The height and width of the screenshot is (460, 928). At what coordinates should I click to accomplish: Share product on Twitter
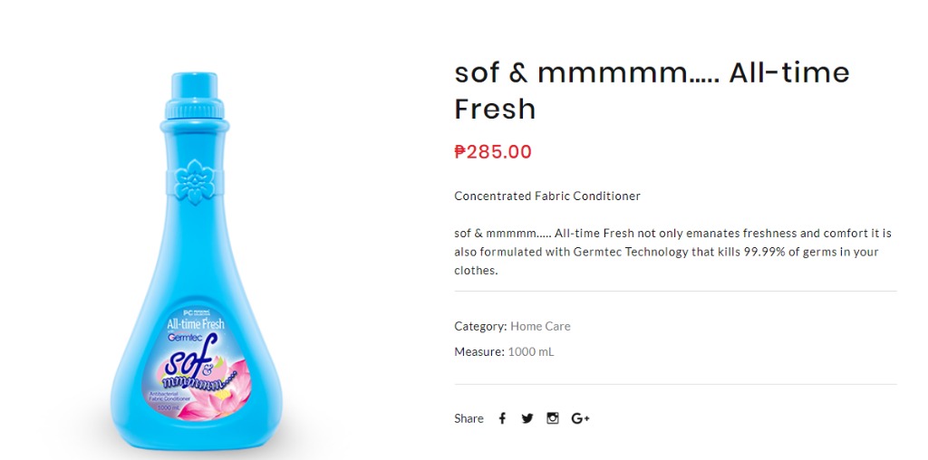527,418
